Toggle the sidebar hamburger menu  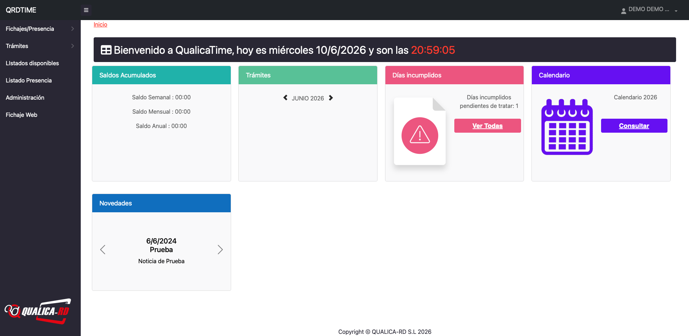point(86,10)
